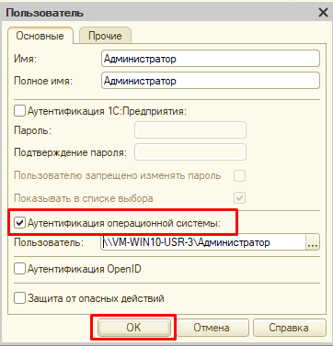Confirm with the OK button
The height and width of the screenshot is (346, 333).
[x=133, y=328]
